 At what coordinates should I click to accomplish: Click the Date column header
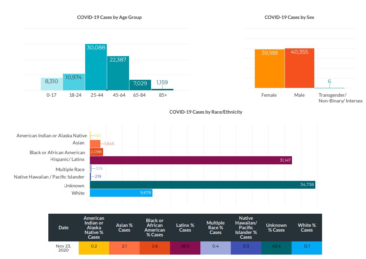click(x=64, y=228)
